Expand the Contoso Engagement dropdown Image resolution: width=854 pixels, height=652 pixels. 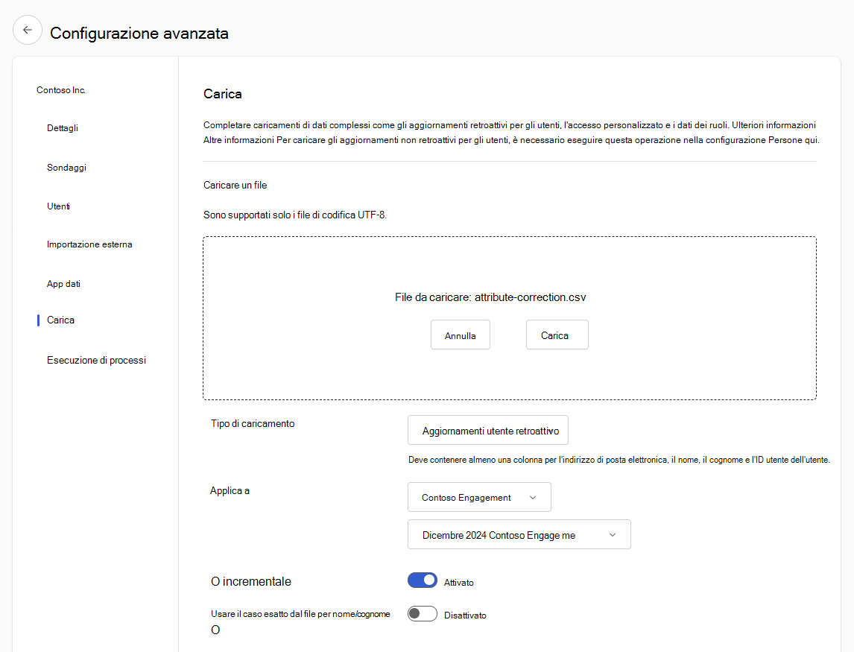click(x=479, y=497)
